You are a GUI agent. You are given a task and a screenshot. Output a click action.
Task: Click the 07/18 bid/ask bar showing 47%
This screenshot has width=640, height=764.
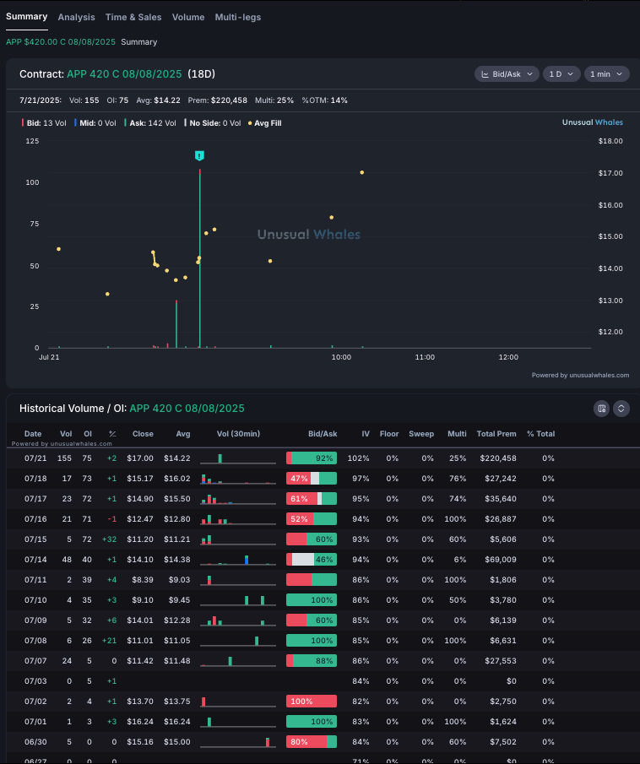click(x=312, y=479)
